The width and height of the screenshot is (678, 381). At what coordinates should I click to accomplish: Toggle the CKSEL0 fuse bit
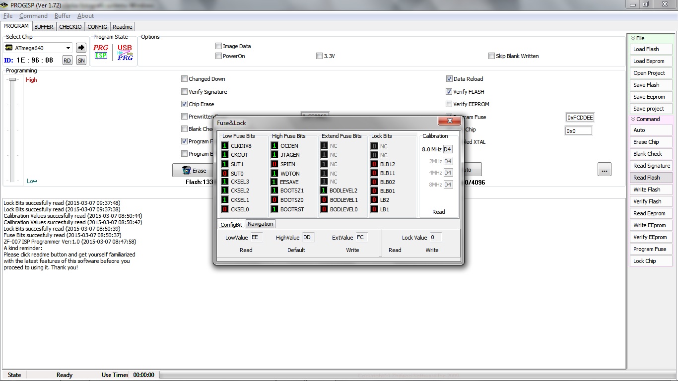(225, 209)
